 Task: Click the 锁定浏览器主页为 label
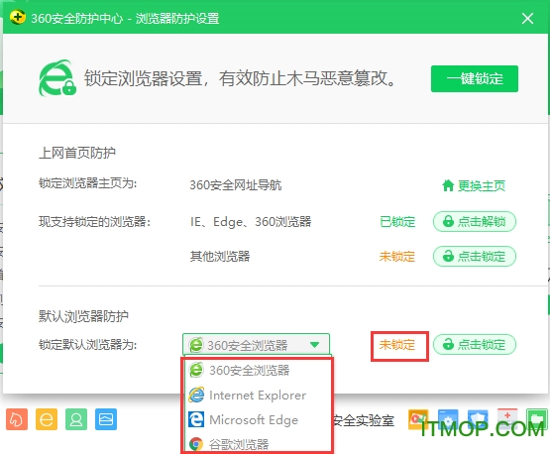[87, 183]
